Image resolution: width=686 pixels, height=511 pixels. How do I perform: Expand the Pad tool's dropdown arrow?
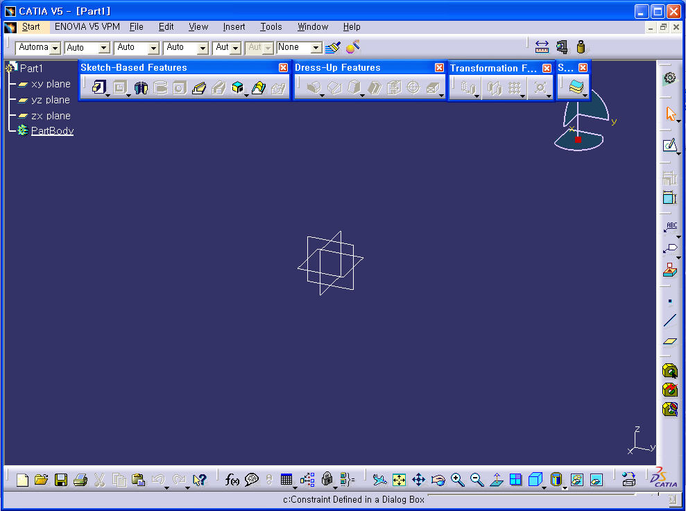coord(108,94)
